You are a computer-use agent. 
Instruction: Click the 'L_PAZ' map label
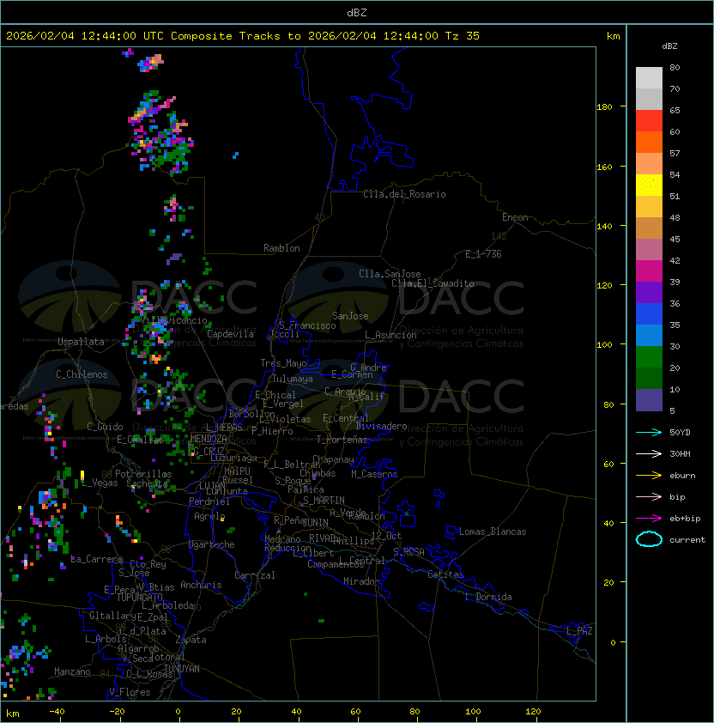pos(579,631)
